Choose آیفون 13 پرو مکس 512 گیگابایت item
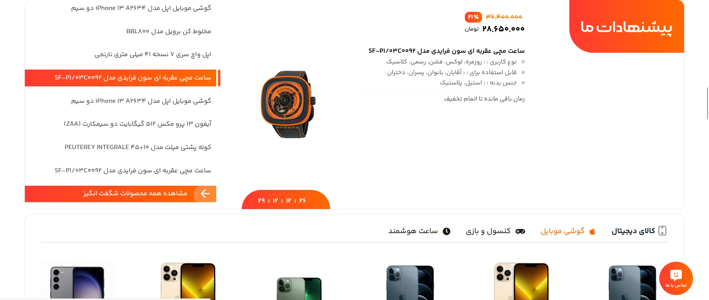The image size is (709, 300). [x=137, y=124]
